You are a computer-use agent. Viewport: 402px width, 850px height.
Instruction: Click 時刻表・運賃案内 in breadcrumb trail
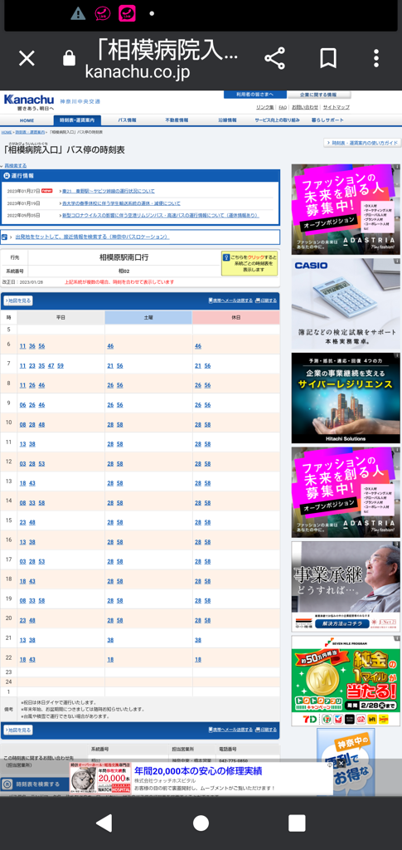(31, 132)
